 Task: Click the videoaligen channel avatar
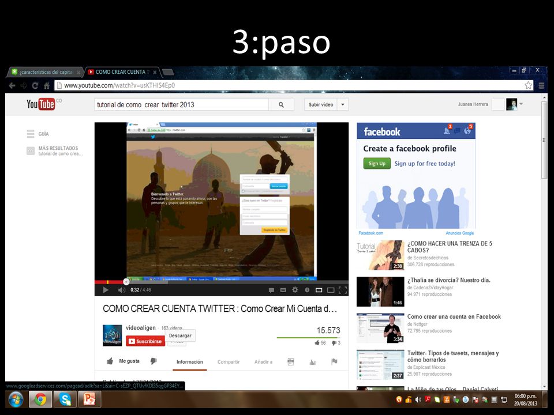click(113, 335)
